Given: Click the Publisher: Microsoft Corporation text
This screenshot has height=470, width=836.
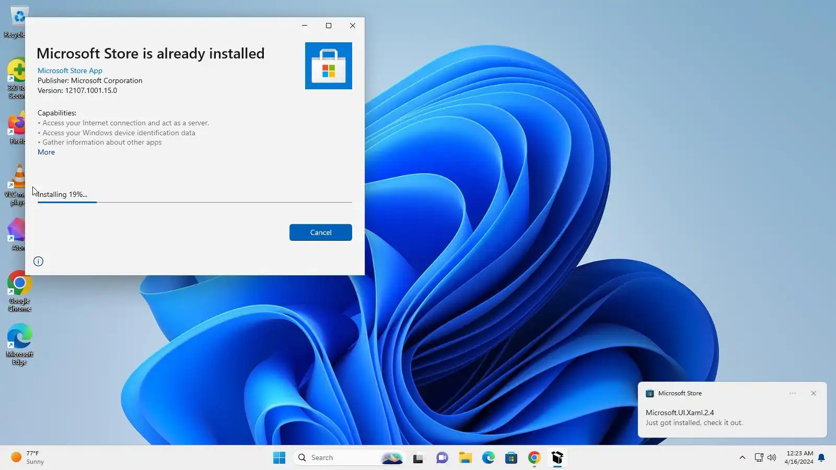Looking at the screenshot, I should coord(90,80).
